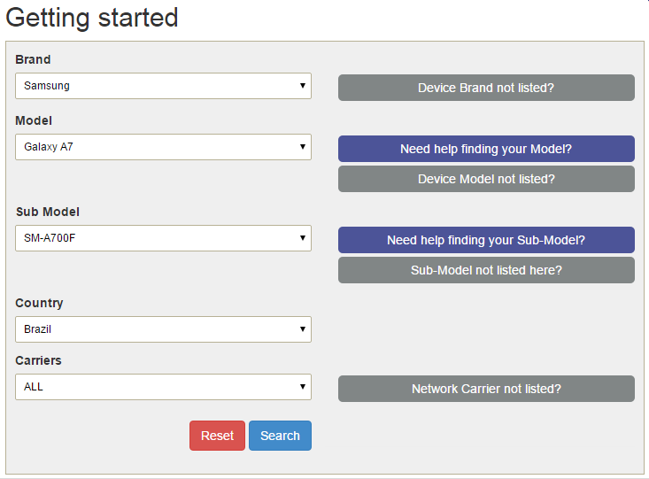Expand the Carriers dropdown showing ALL
The image size is (649, 479).
click(163, 387)
